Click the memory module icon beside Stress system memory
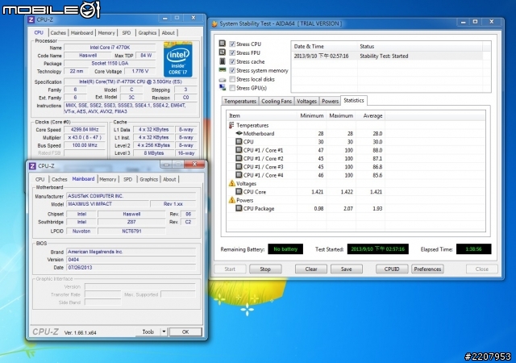 pyautogui.click(x=223, y=70)
